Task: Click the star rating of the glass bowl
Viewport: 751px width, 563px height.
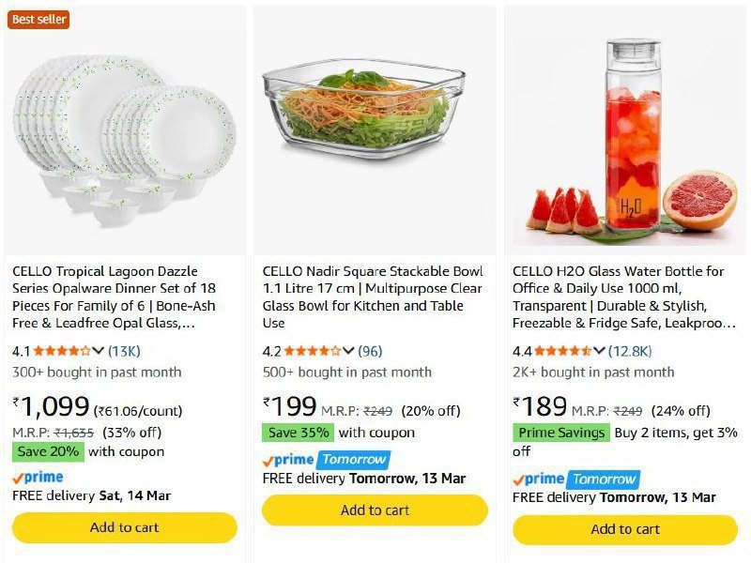Action: tap(312, 351)
